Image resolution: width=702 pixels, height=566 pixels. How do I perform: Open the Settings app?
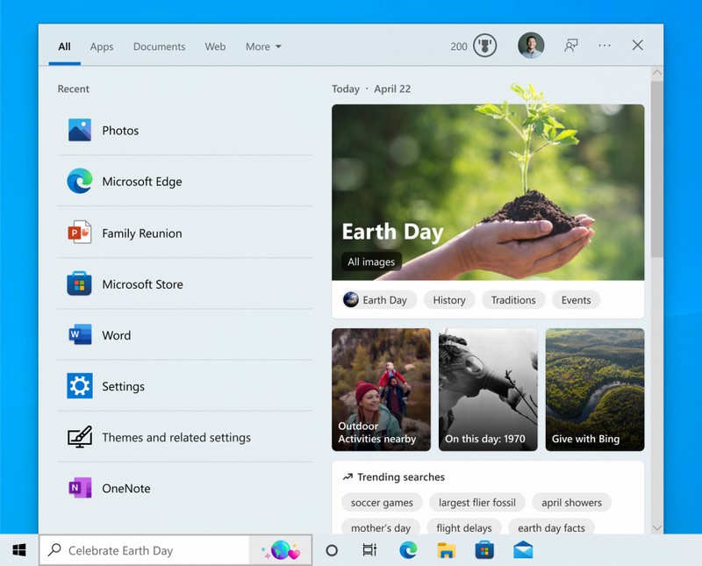[124, 386]
